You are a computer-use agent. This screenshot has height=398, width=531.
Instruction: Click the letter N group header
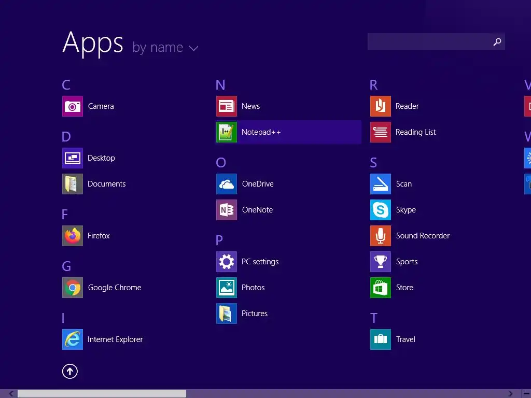click(220, 85)
